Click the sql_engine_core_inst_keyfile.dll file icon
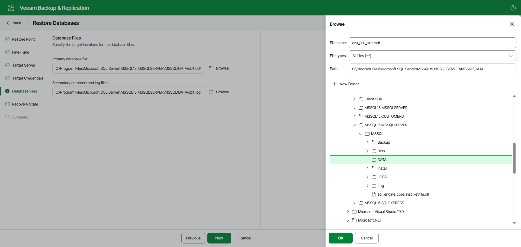 coord(374,194)
